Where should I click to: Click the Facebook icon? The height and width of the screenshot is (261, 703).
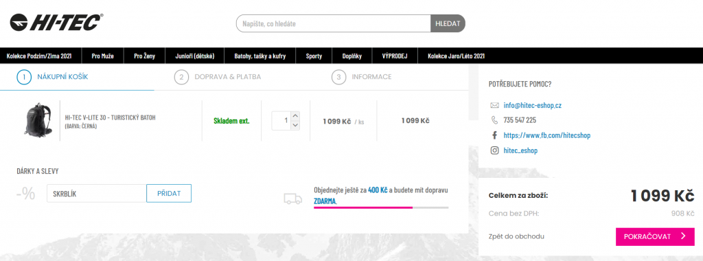click(x=494, y=135)
